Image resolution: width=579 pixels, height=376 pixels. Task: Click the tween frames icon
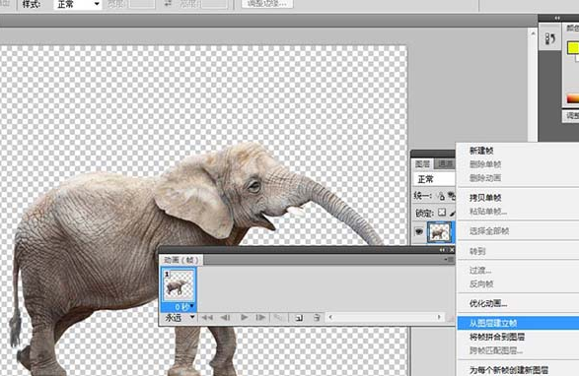[279, 317]
